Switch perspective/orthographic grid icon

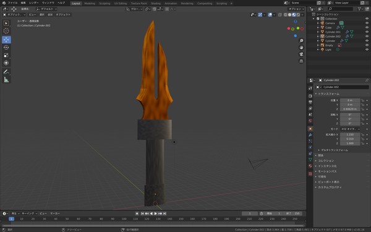[301, 61]
